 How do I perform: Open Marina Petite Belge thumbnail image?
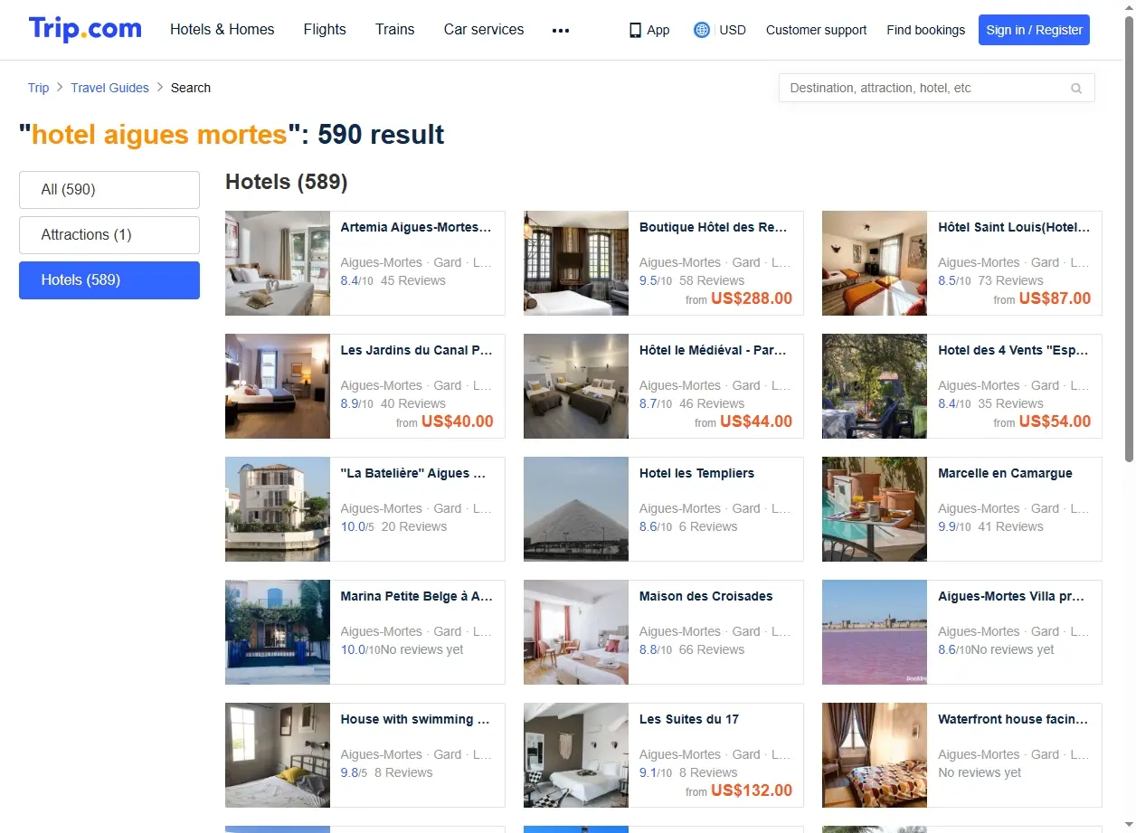(278, 632)
